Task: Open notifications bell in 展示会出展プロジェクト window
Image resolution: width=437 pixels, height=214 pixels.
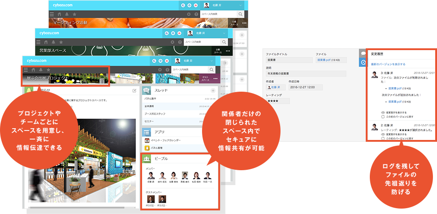Action: (41, 70)
